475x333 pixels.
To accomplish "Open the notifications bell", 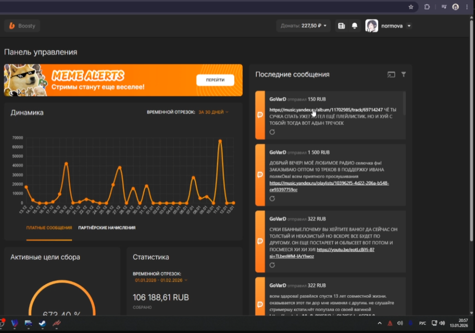I will (354, 26).
